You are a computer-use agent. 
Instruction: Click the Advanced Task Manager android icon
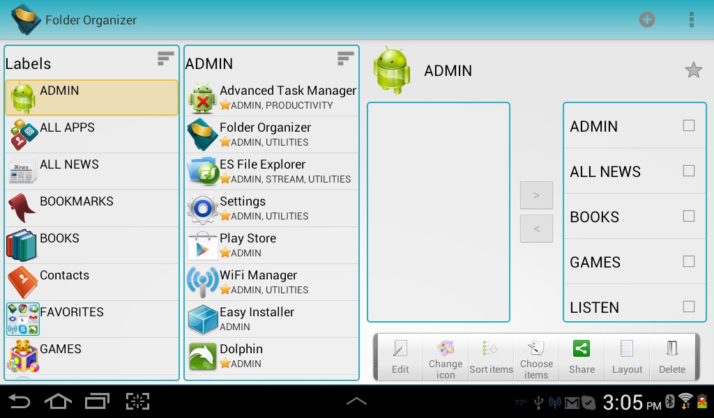click(x=203, y=98)
